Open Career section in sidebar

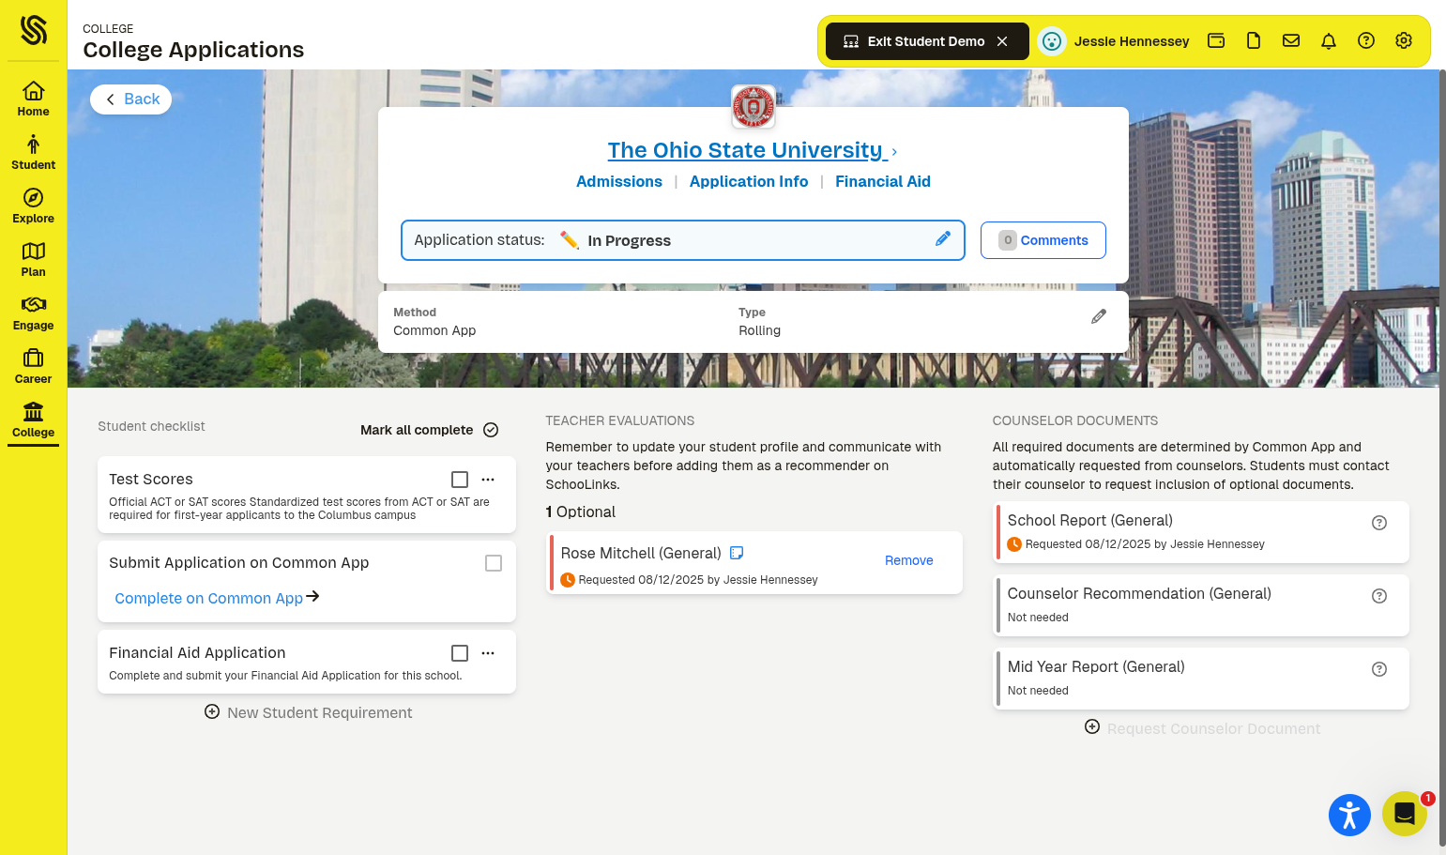pos(33,366)
